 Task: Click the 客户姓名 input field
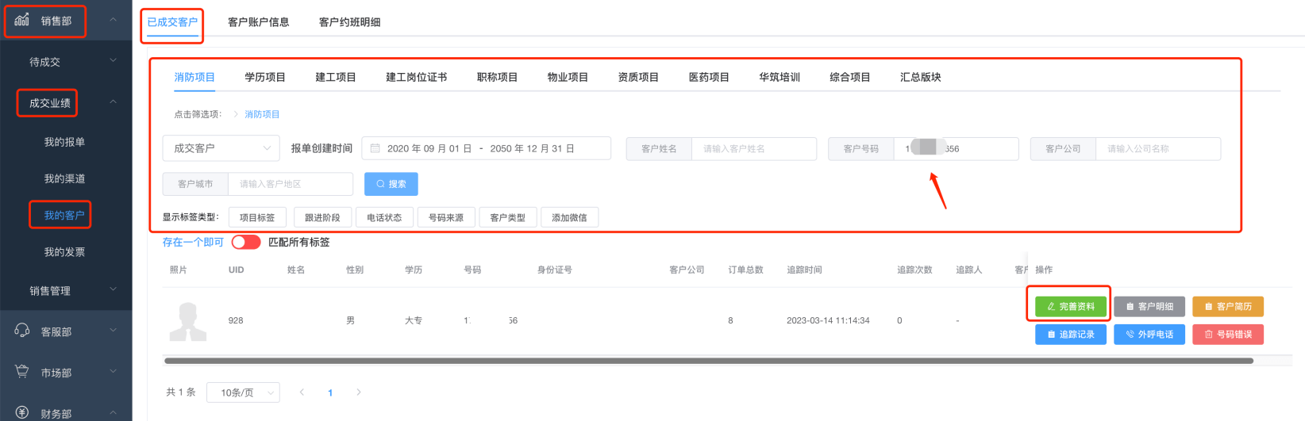753,148
